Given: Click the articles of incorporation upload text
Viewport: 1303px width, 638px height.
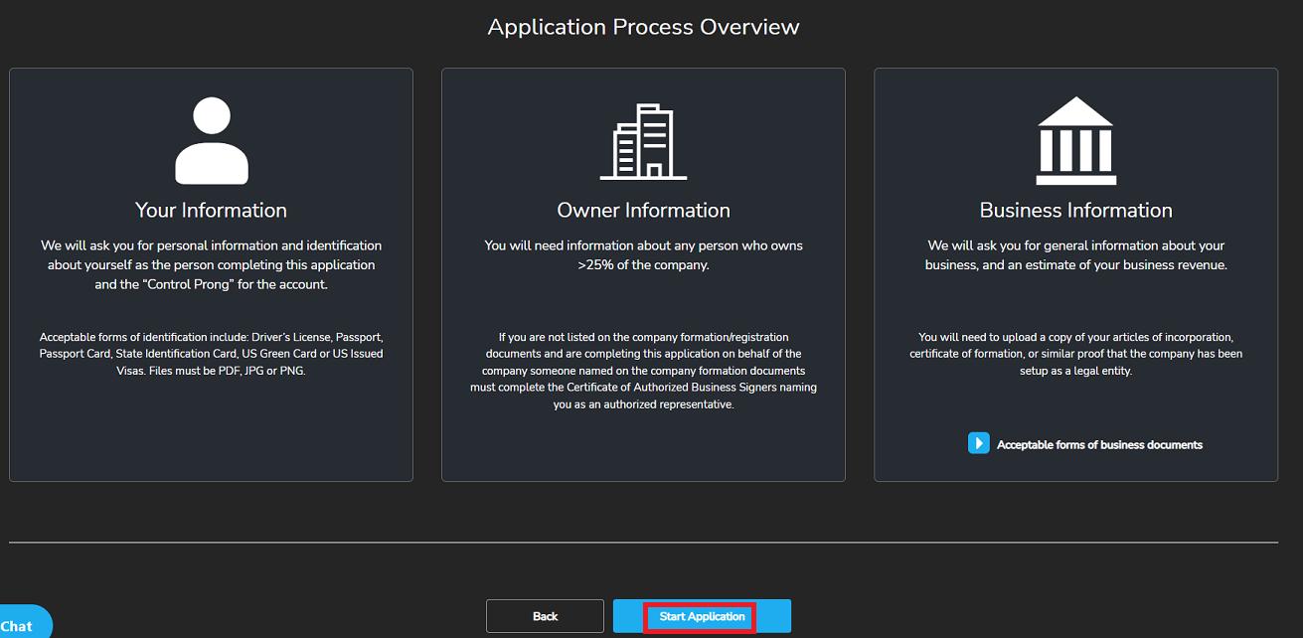Looking at the screenshot, I should (x=1075, y=354).
